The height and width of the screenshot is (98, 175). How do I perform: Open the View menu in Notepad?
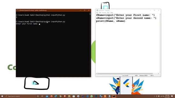pyautogui.click(x=108, y=13)
